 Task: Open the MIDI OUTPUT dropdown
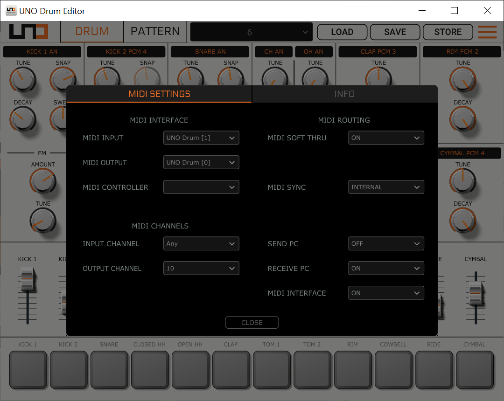pos(201,162)
